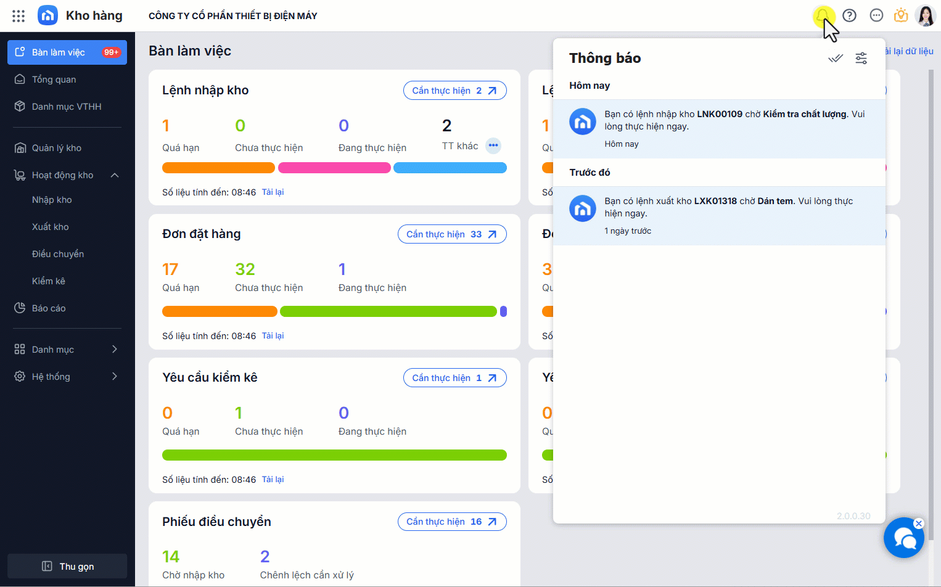Open the LNK00109 notification item
Image resolution: width=941 pixels, height=587 pixels.
(x=719, y=129)
